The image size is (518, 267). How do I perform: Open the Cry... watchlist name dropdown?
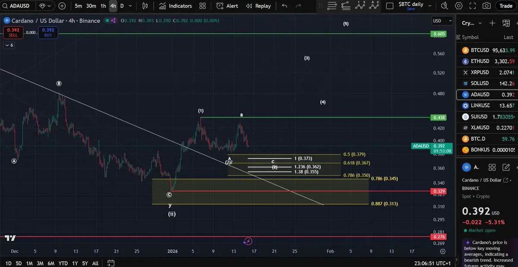click(x=471, y=23)
